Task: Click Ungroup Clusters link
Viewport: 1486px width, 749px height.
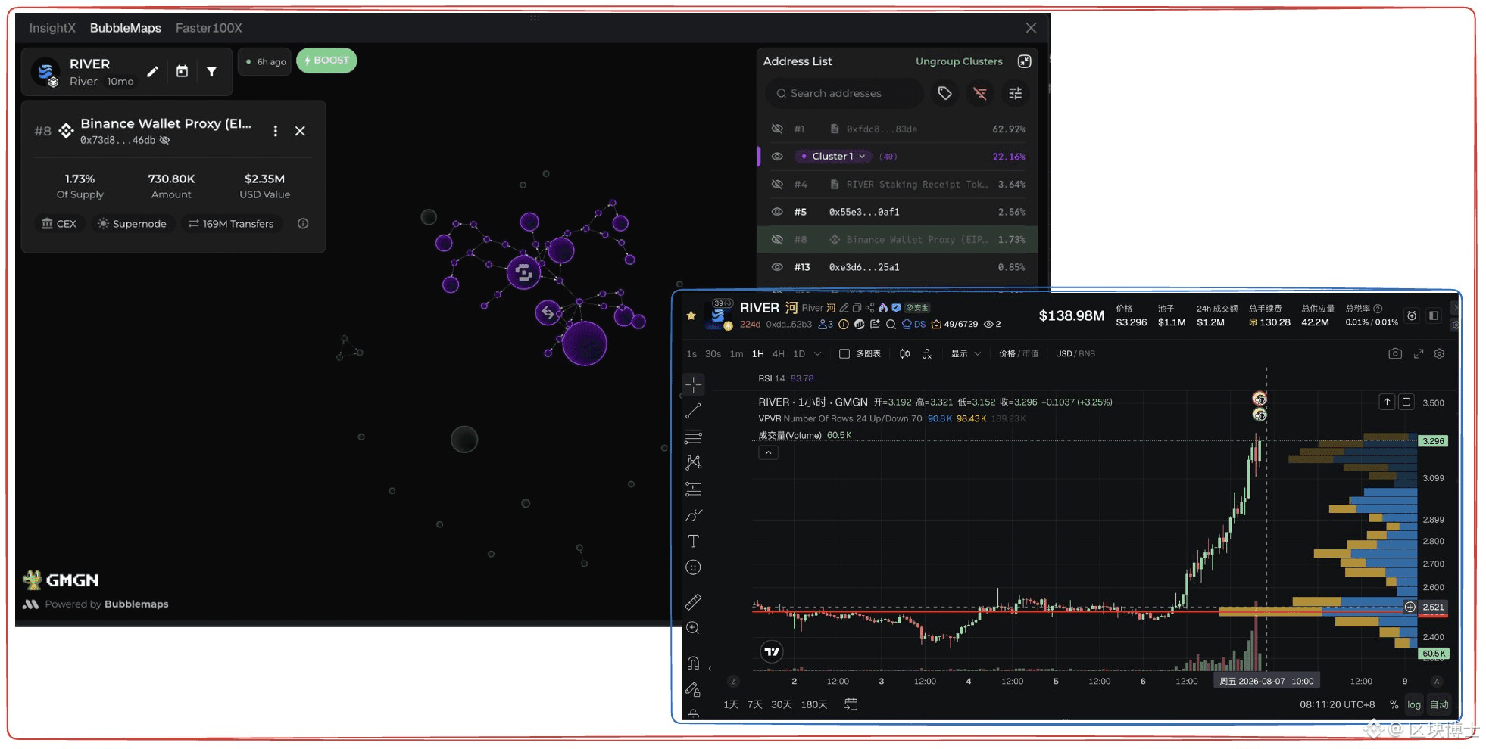Action: click(x=959, y=61)
